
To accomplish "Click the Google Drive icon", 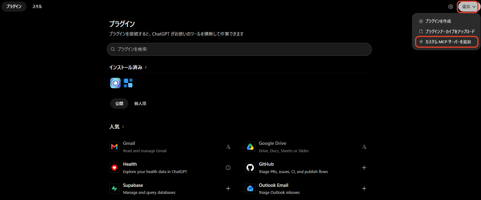I will (250, 147).
